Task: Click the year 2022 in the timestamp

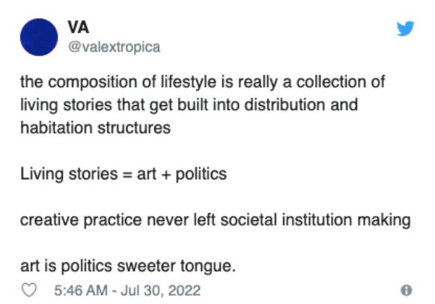Action: coord(184,291)
